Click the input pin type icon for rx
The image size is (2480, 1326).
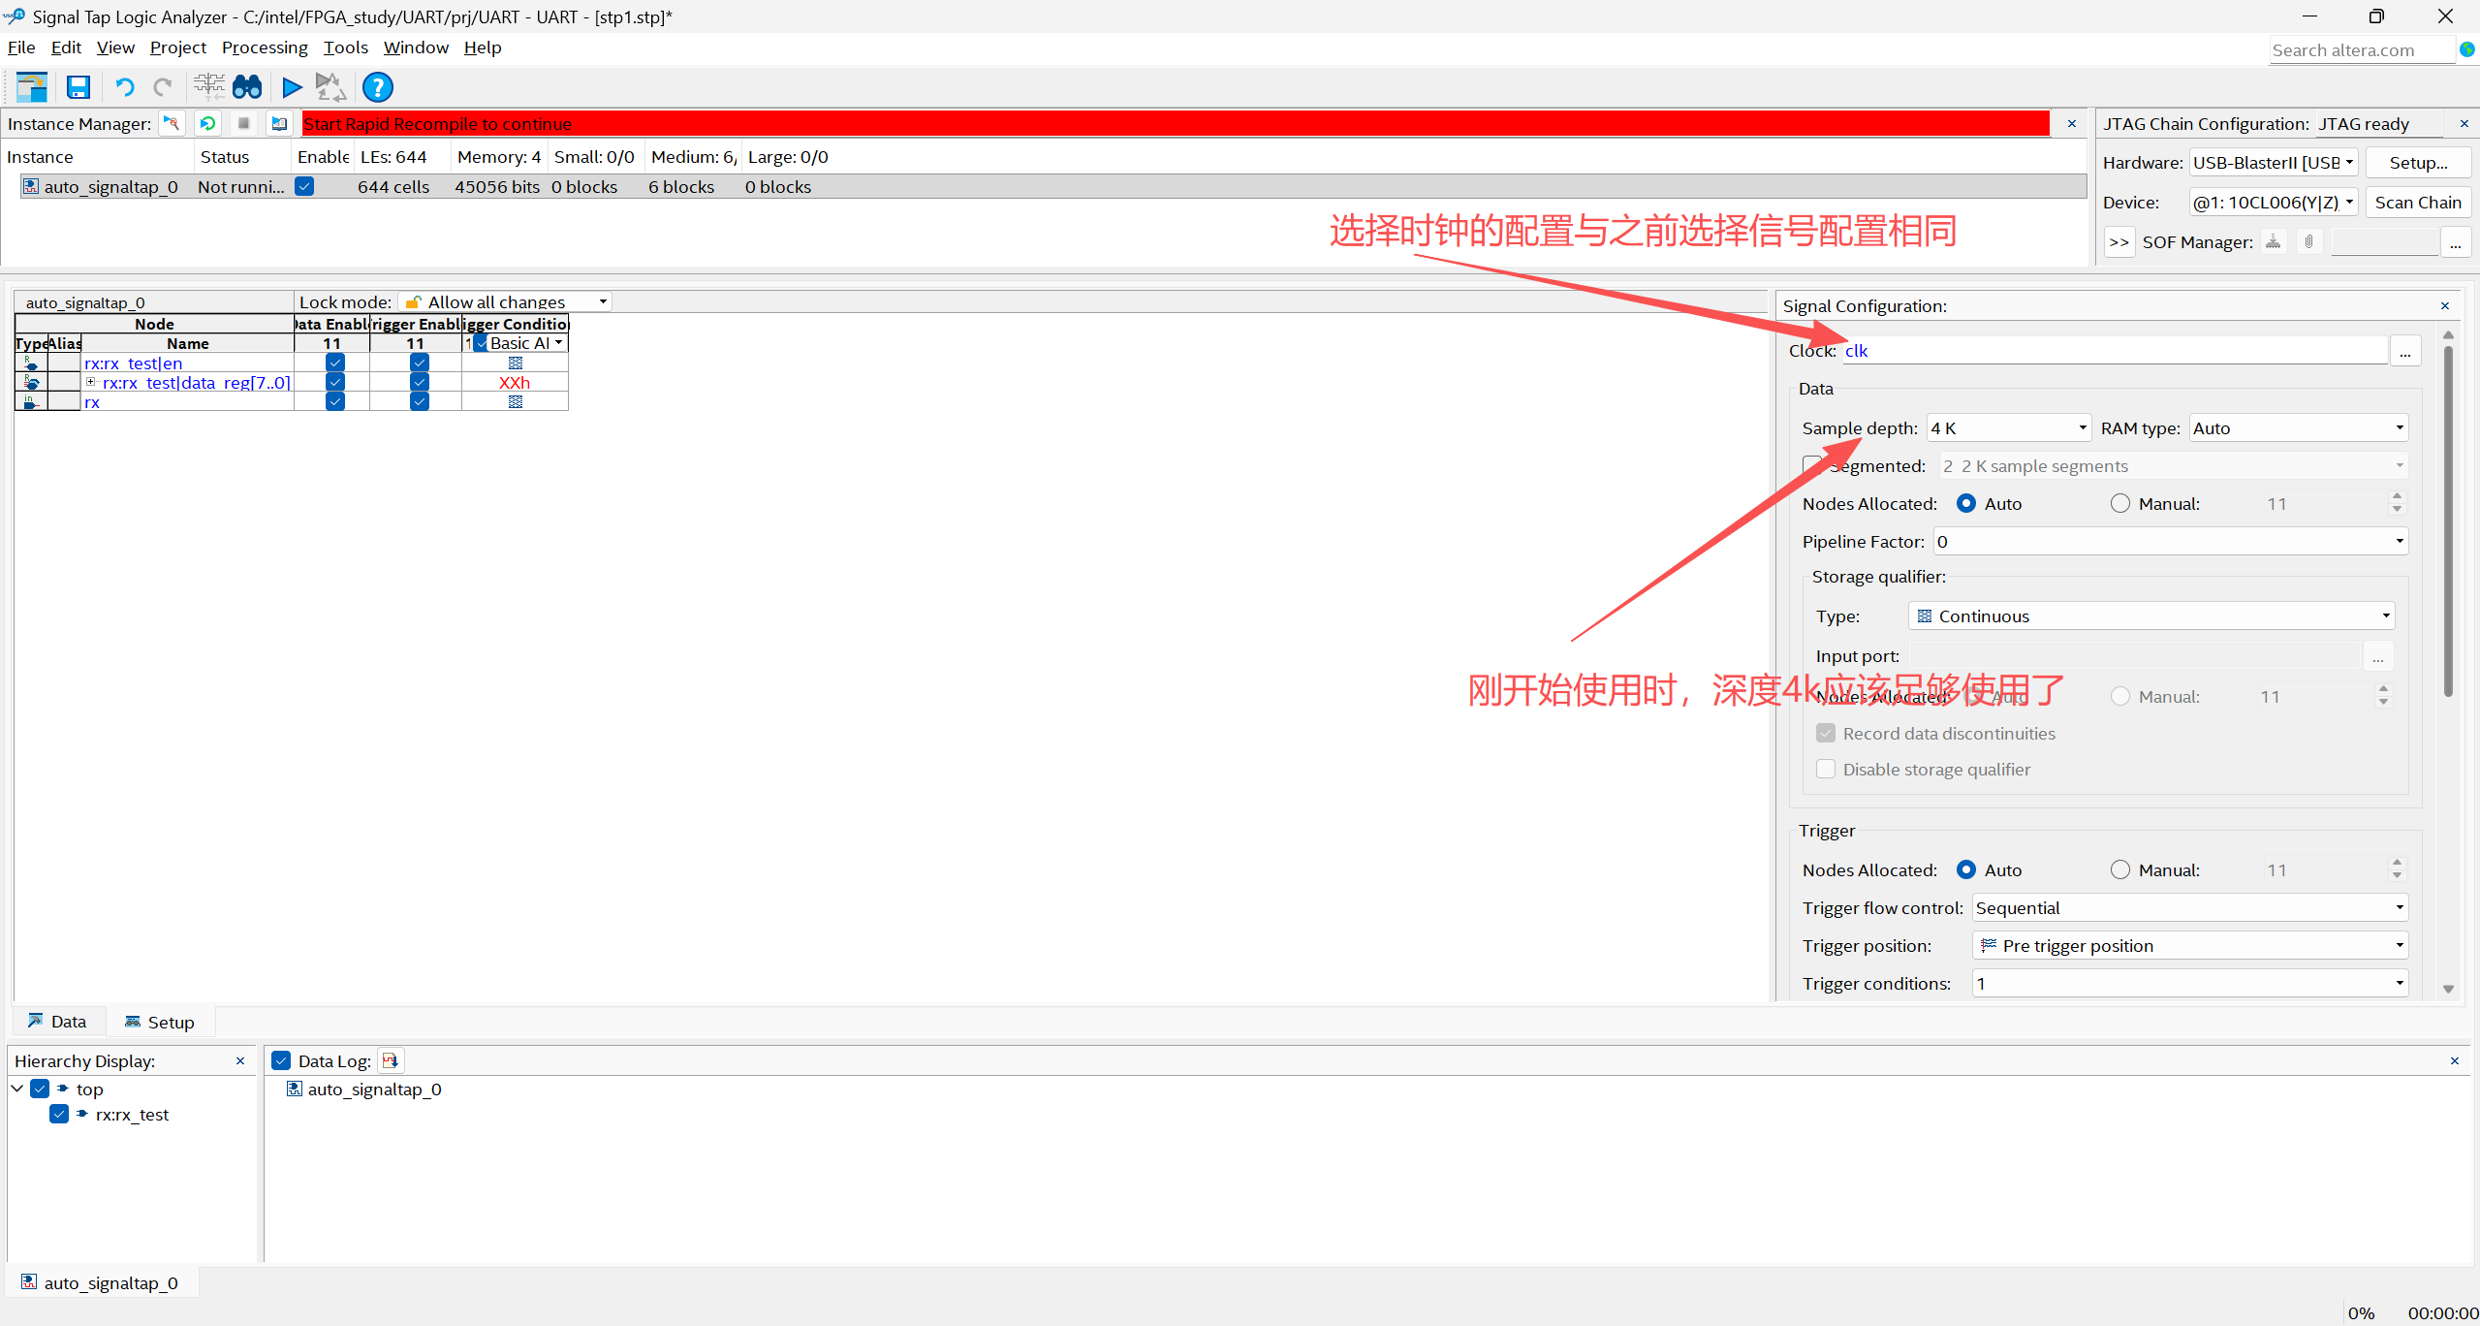coord(31,401)
